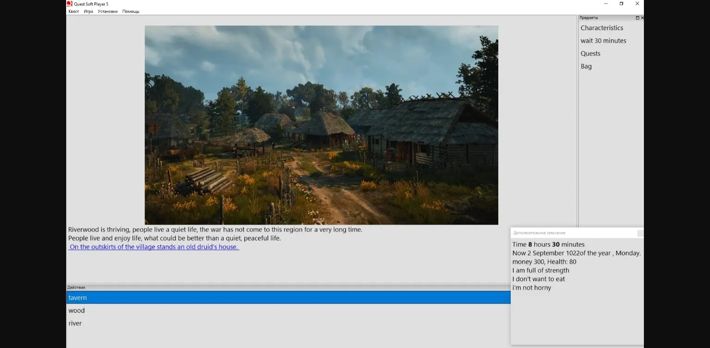Image resolution: width=710 pixels, height=348 pixels.
Task: Open Characteristics in the items list
Action: pos(602,28)
